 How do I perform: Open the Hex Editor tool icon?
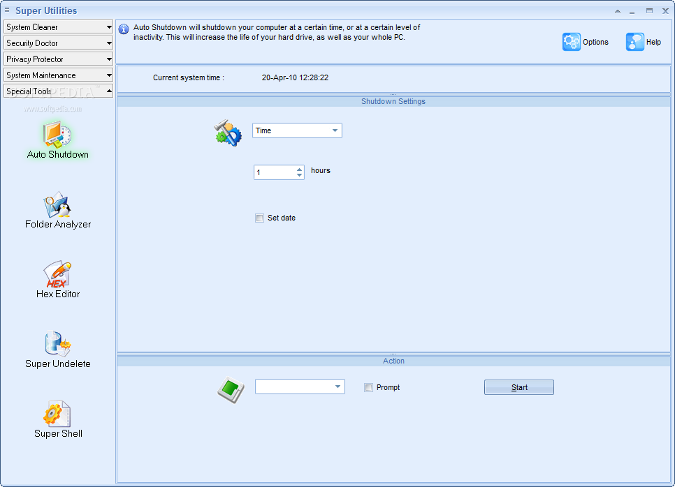point(57,274)
